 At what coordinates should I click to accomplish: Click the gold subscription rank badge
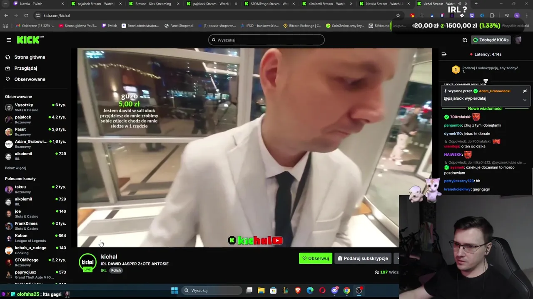(x=456, y=70)
